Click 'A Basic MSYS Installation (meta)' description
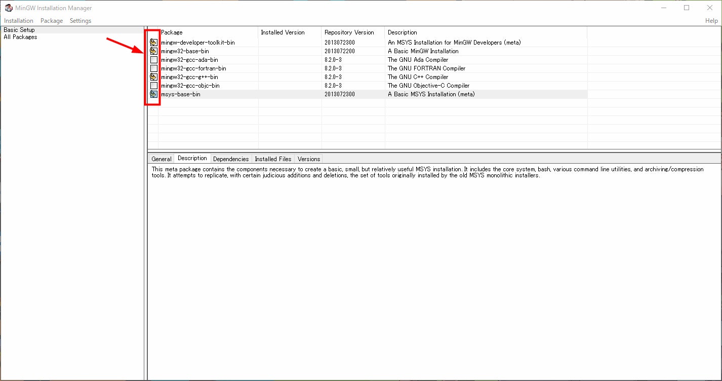Screen dimensions: 722x381 pyautogui.click(x=431, y=94)
